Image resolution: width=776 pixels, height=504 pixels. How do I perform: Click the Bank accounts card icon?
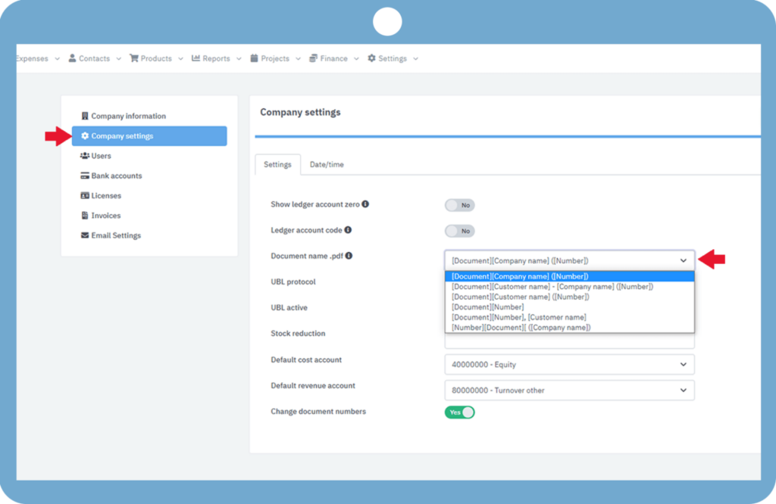coord(85,176)
